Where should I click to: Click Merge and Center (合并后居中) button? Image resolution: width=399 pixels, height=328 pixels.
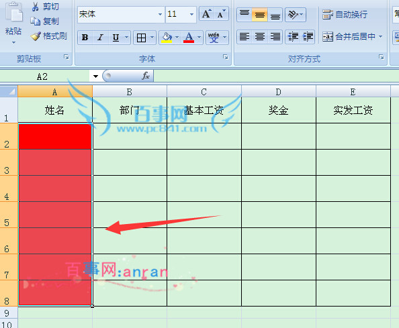pyautogui.click(x=353, y=37)
